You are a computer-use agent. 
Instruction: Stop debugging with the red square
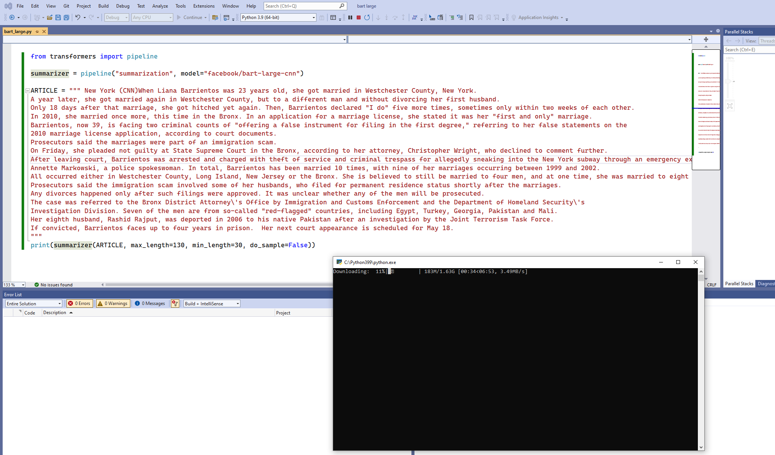[x=358, y=17]
